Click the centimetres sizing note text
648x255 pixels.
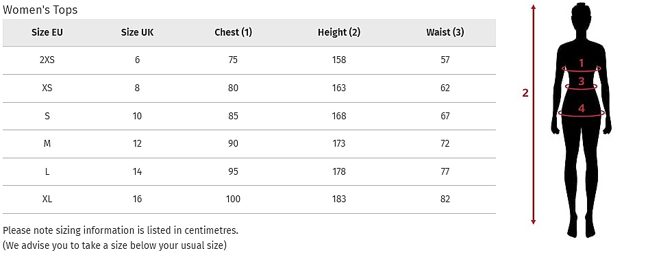click(121, 230)
